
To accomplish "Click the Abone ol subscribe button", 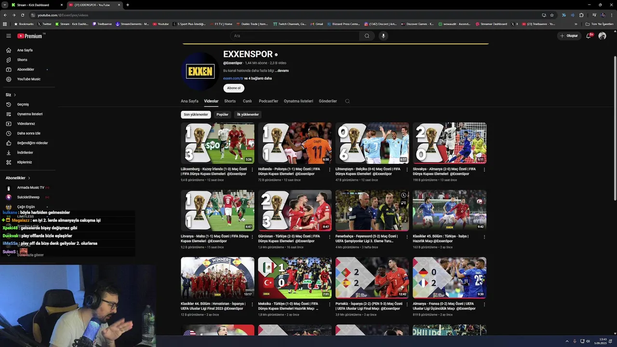I will coord(234,88).
